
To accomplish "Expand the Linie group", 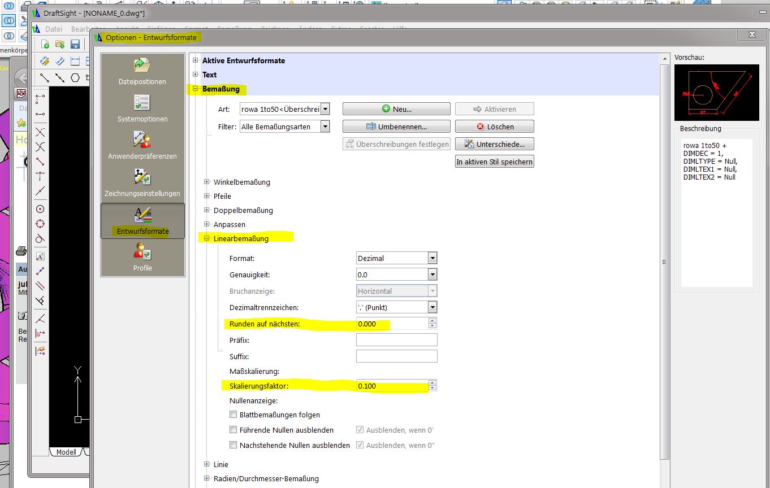I will point(207,464).
